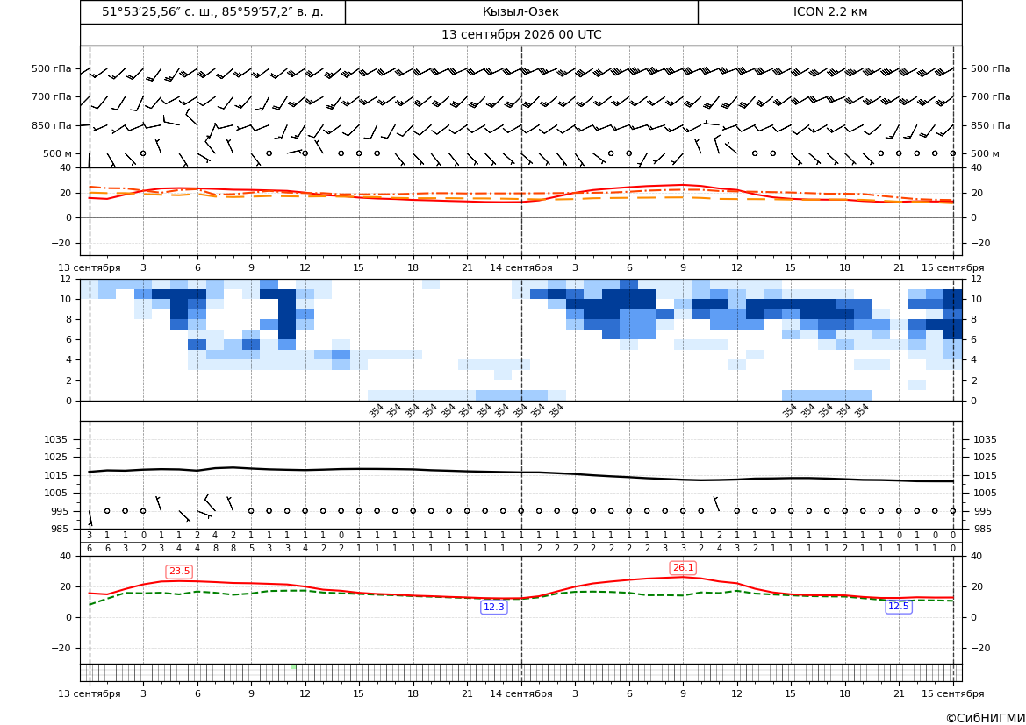
Task: Click the 23.5 maximum temperature label
Action: tap(179, 572)
